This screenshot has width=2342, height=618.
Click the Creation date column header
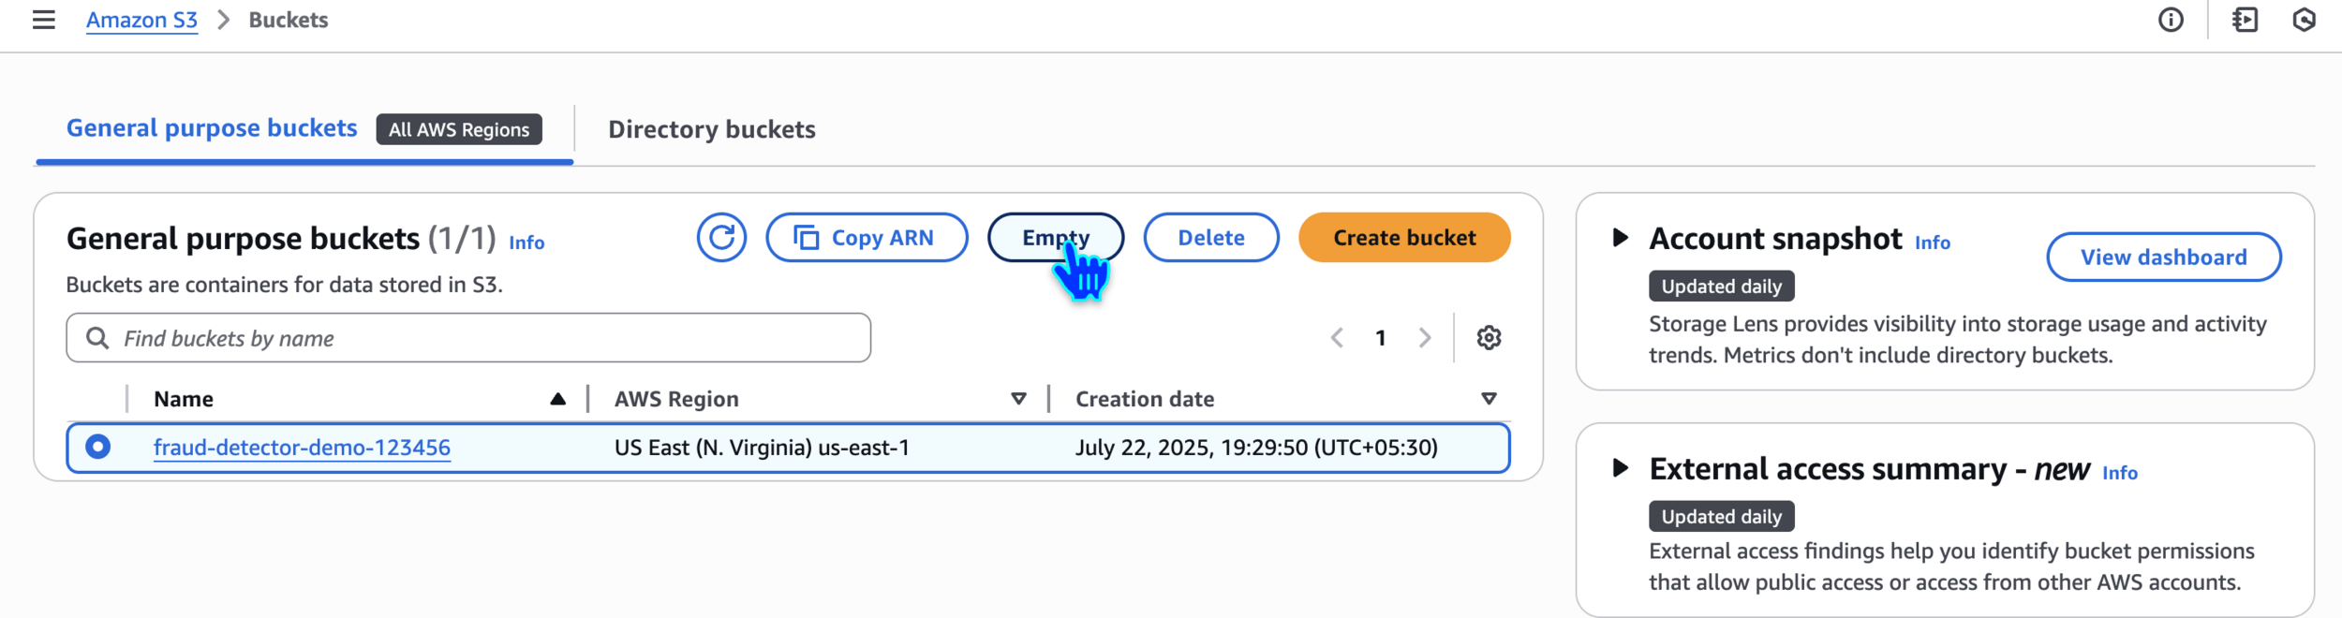(x=1145, y=399)
